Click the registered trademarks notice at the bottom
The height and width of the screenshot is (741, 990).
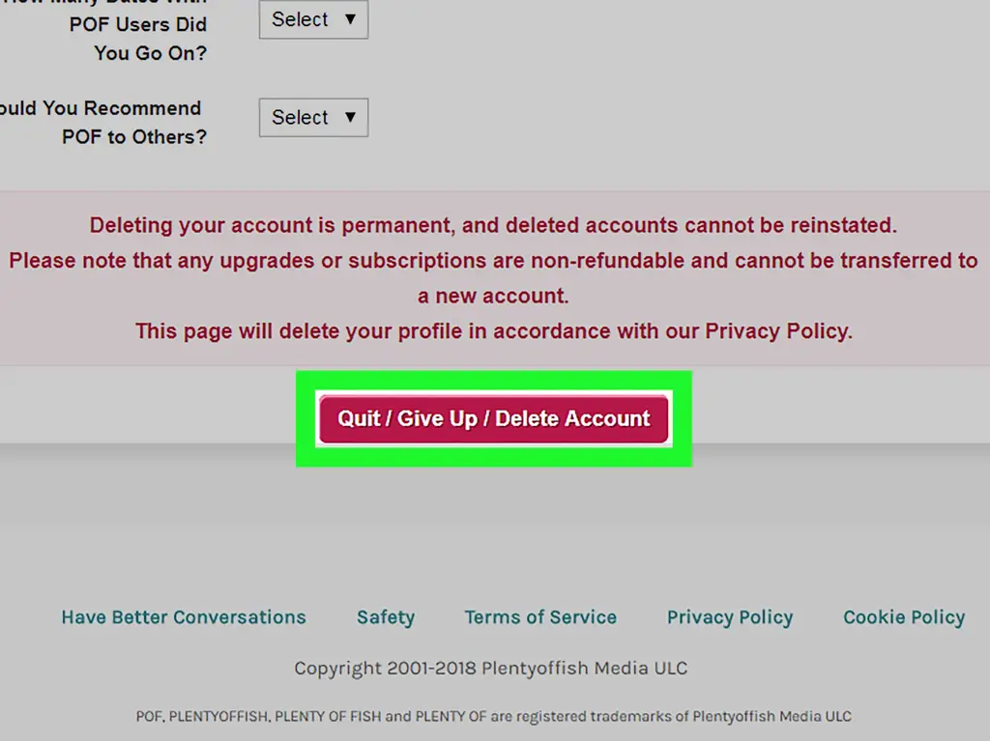pyautogui.click(x=493, y=717)
